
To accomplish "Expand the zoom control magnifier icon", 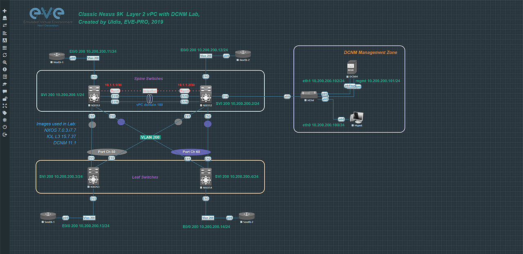I will pos(4,62).
